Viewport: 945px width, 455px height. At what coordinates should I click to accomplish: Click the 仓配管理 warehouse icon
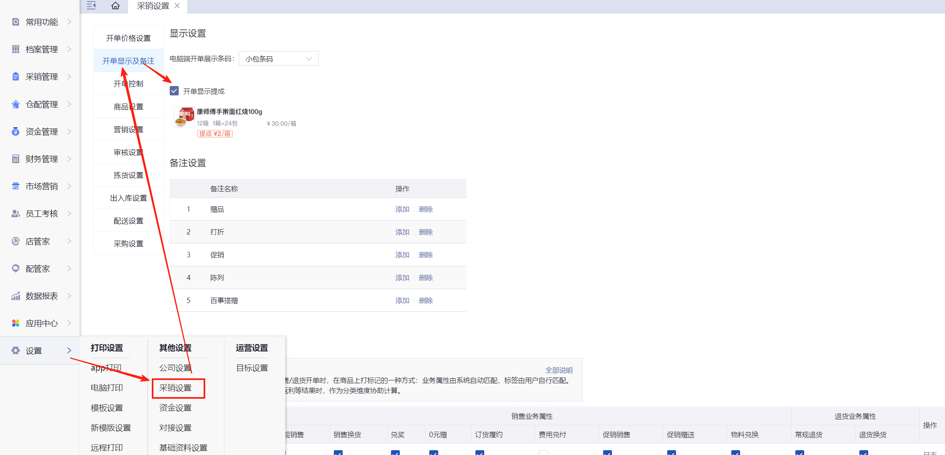[x=16, y=104]
